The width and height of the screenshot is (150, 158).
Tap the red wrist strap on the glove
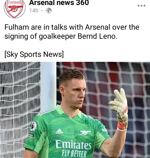coord(121,126)
